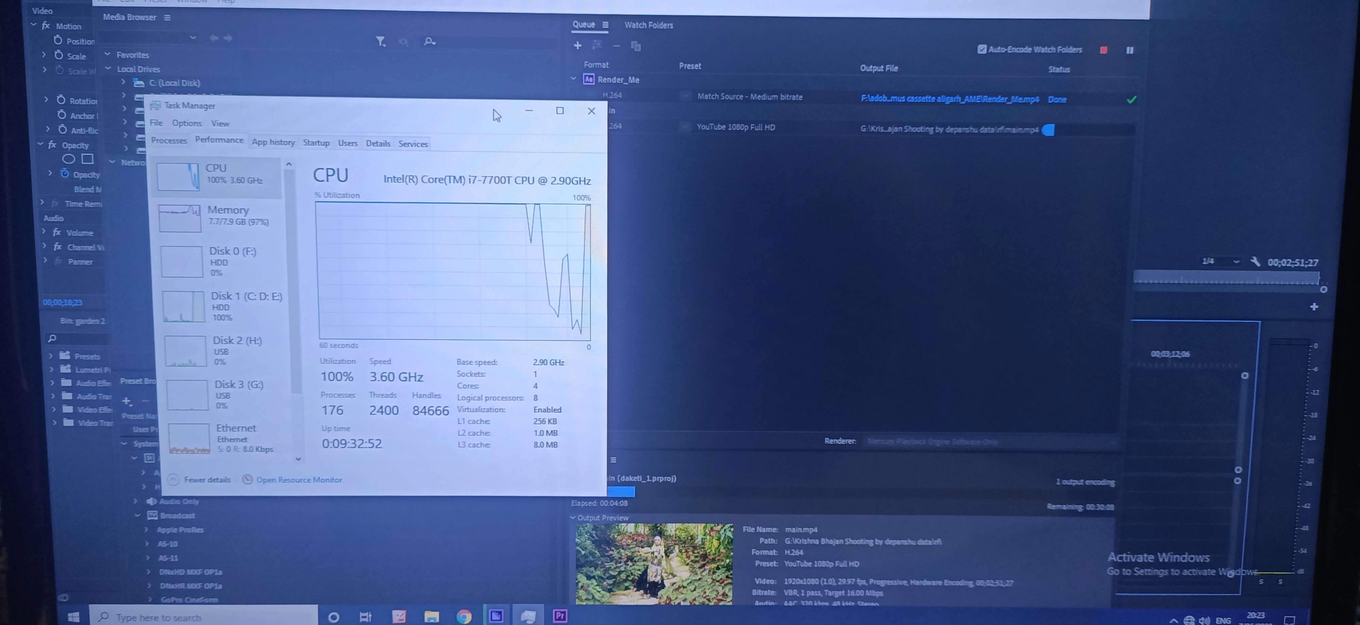The width and height of the screenshot is (1360, 625).
Task: Click Open Resource Monitor link
Action: point(298,479)
